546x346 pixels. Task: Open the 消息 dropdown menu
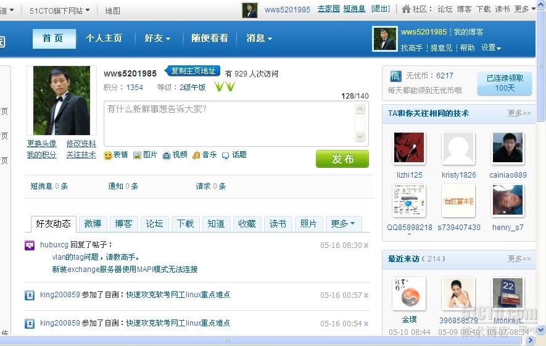click(259, 38)
